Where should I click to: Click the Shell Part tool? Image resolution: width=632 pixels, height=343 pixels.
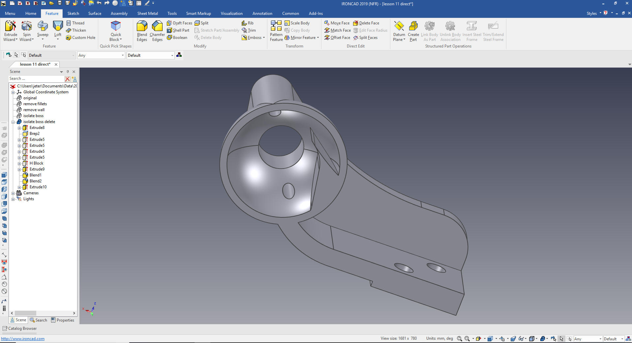pos(178,30)
